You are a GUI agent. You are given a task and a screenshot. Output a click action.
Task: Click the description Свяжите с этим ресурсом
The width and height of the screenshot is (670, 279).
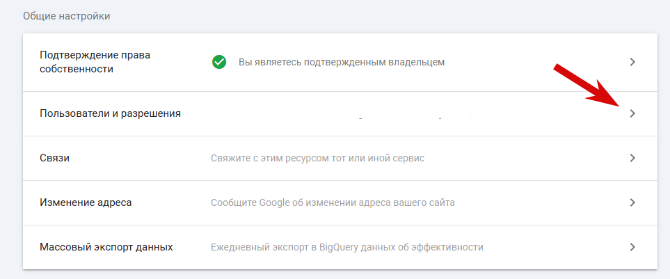(317, 159)
